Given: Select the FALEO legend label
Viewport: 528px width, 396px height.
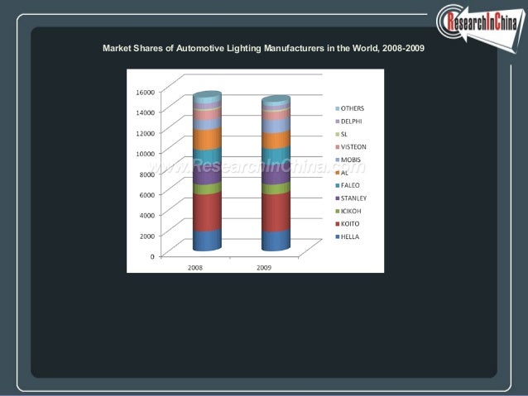Looking at the screenshot, I should click(x=350, y=185).
